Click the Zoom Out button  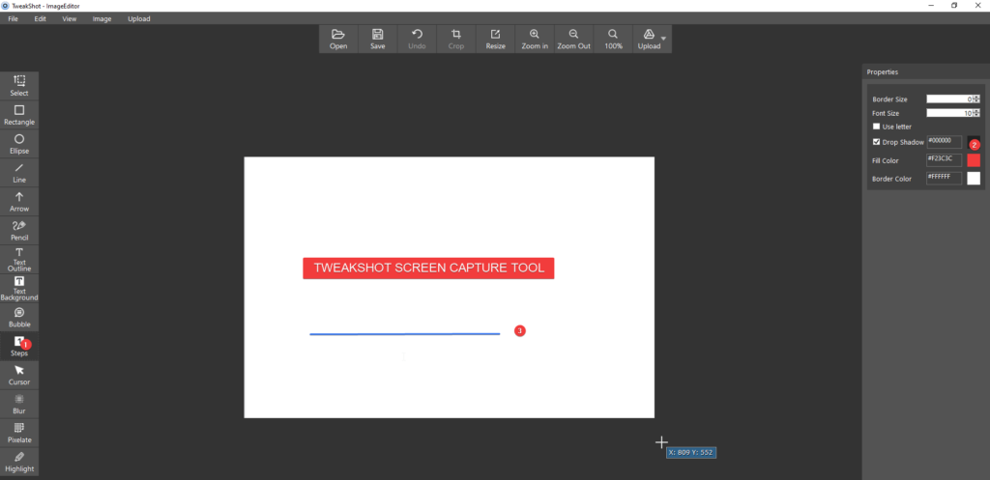tap(574, 39)
